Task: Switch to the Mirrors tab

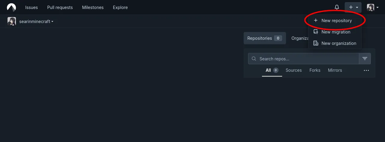Action: (x=335, y=70)
